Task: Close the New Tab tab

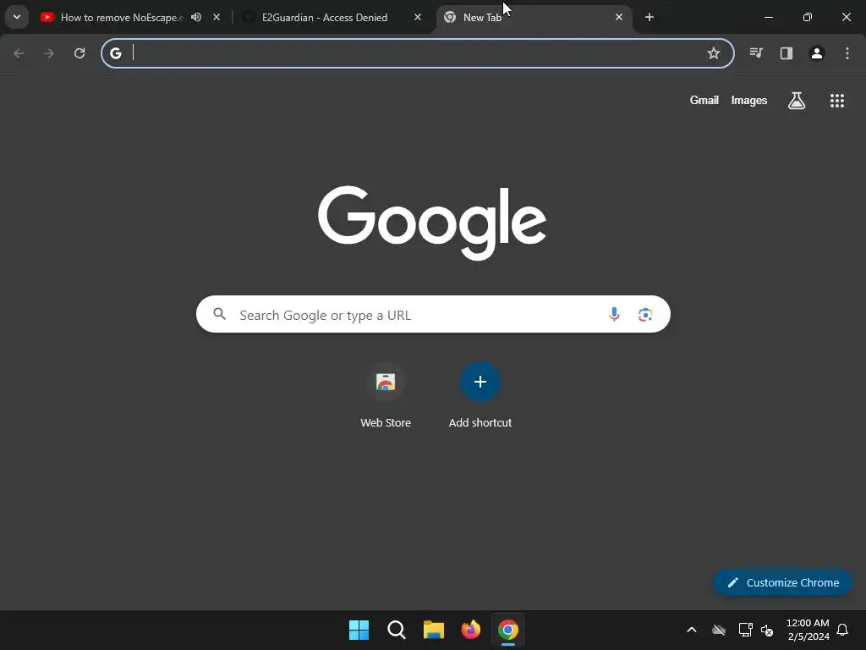Action: click(618, 17)
